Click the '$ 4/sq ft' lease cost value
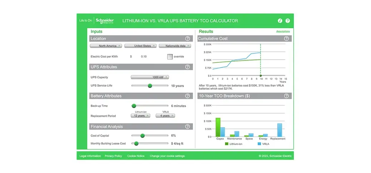 [x=178, y=143]
